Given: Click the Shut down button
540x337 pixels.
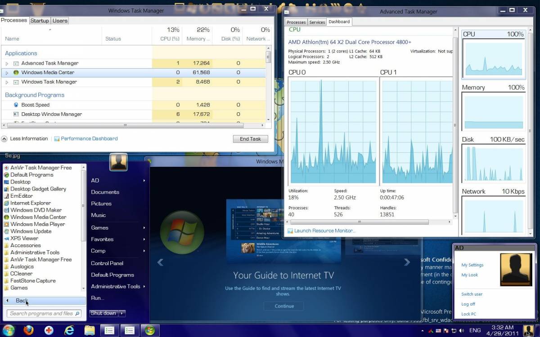Looking at the screenshot, I should coord(103,313).
